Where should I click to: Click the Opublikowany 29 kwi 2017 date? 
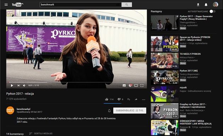pos(29,112)
